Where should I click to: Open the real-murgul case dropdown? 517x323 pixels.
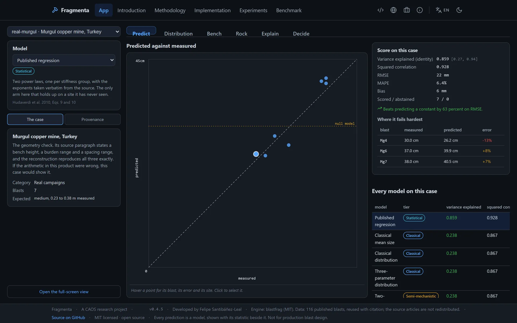click(64, 31)
